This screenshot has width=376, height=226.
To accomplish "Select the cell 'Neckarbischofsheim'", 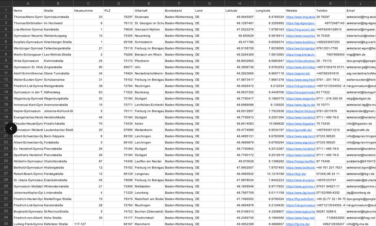I will pos(149,73).
